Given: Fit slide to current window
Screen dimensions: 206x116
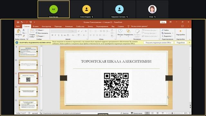Looking at the screenshot, I should (x=190, y=113).
